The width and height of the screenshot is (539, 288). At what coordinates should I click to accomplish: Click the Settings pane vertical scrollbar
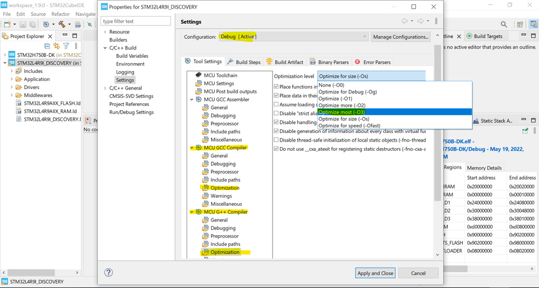tap(437, 122)
